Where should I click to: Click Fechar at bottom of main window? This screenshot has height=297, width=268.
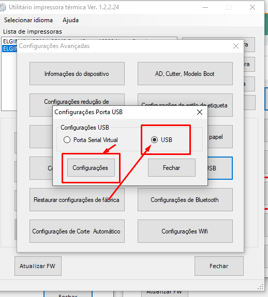click(219, 266)
